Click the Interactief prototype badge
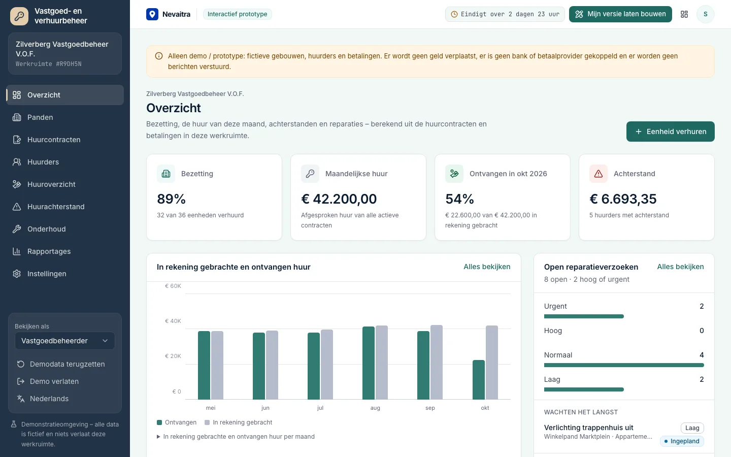Screen dimensions: 731x457 pyautogui.click(x=237, y=14)
